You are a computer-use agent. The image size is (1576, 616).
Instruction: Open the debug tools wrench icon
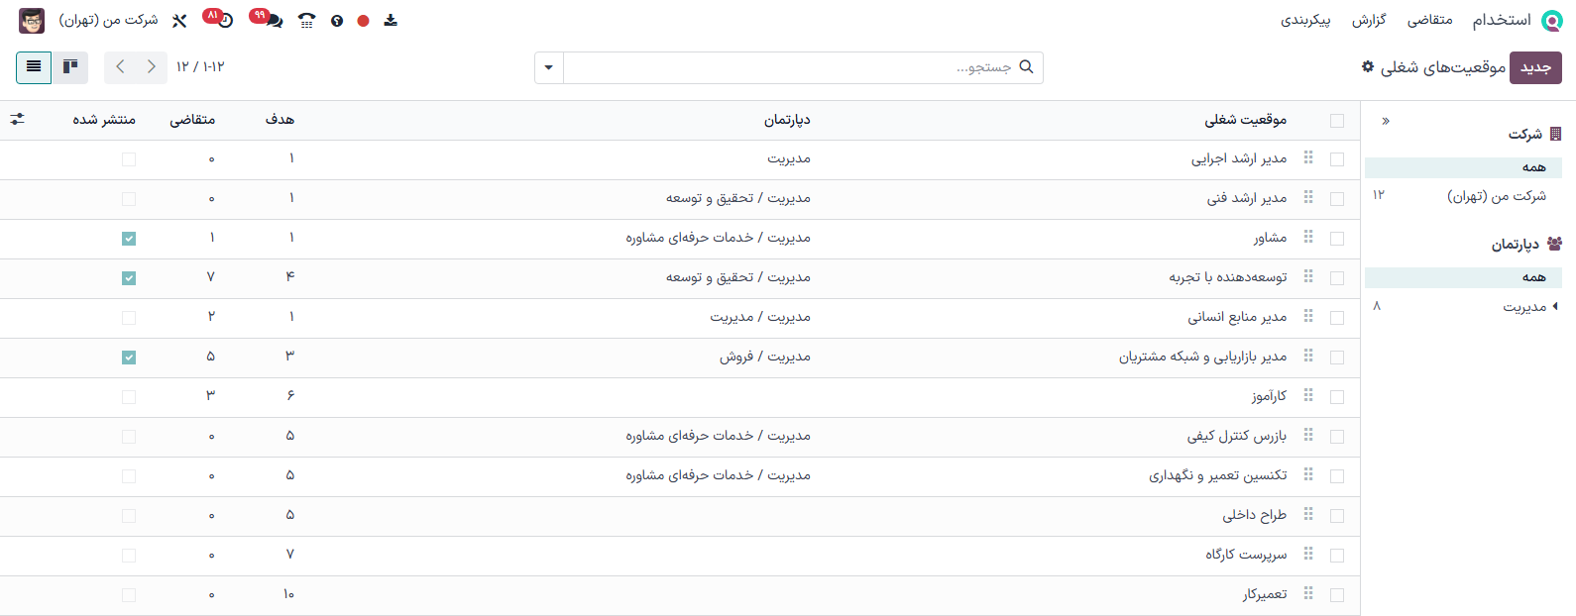point(179,21)
